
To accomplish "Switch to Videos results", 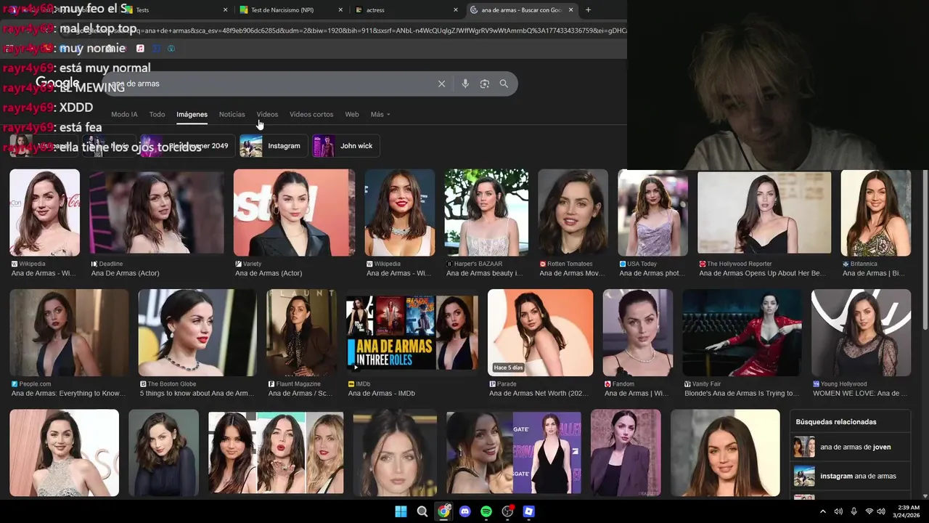I will pyautogui.click(x=267, y=115).
